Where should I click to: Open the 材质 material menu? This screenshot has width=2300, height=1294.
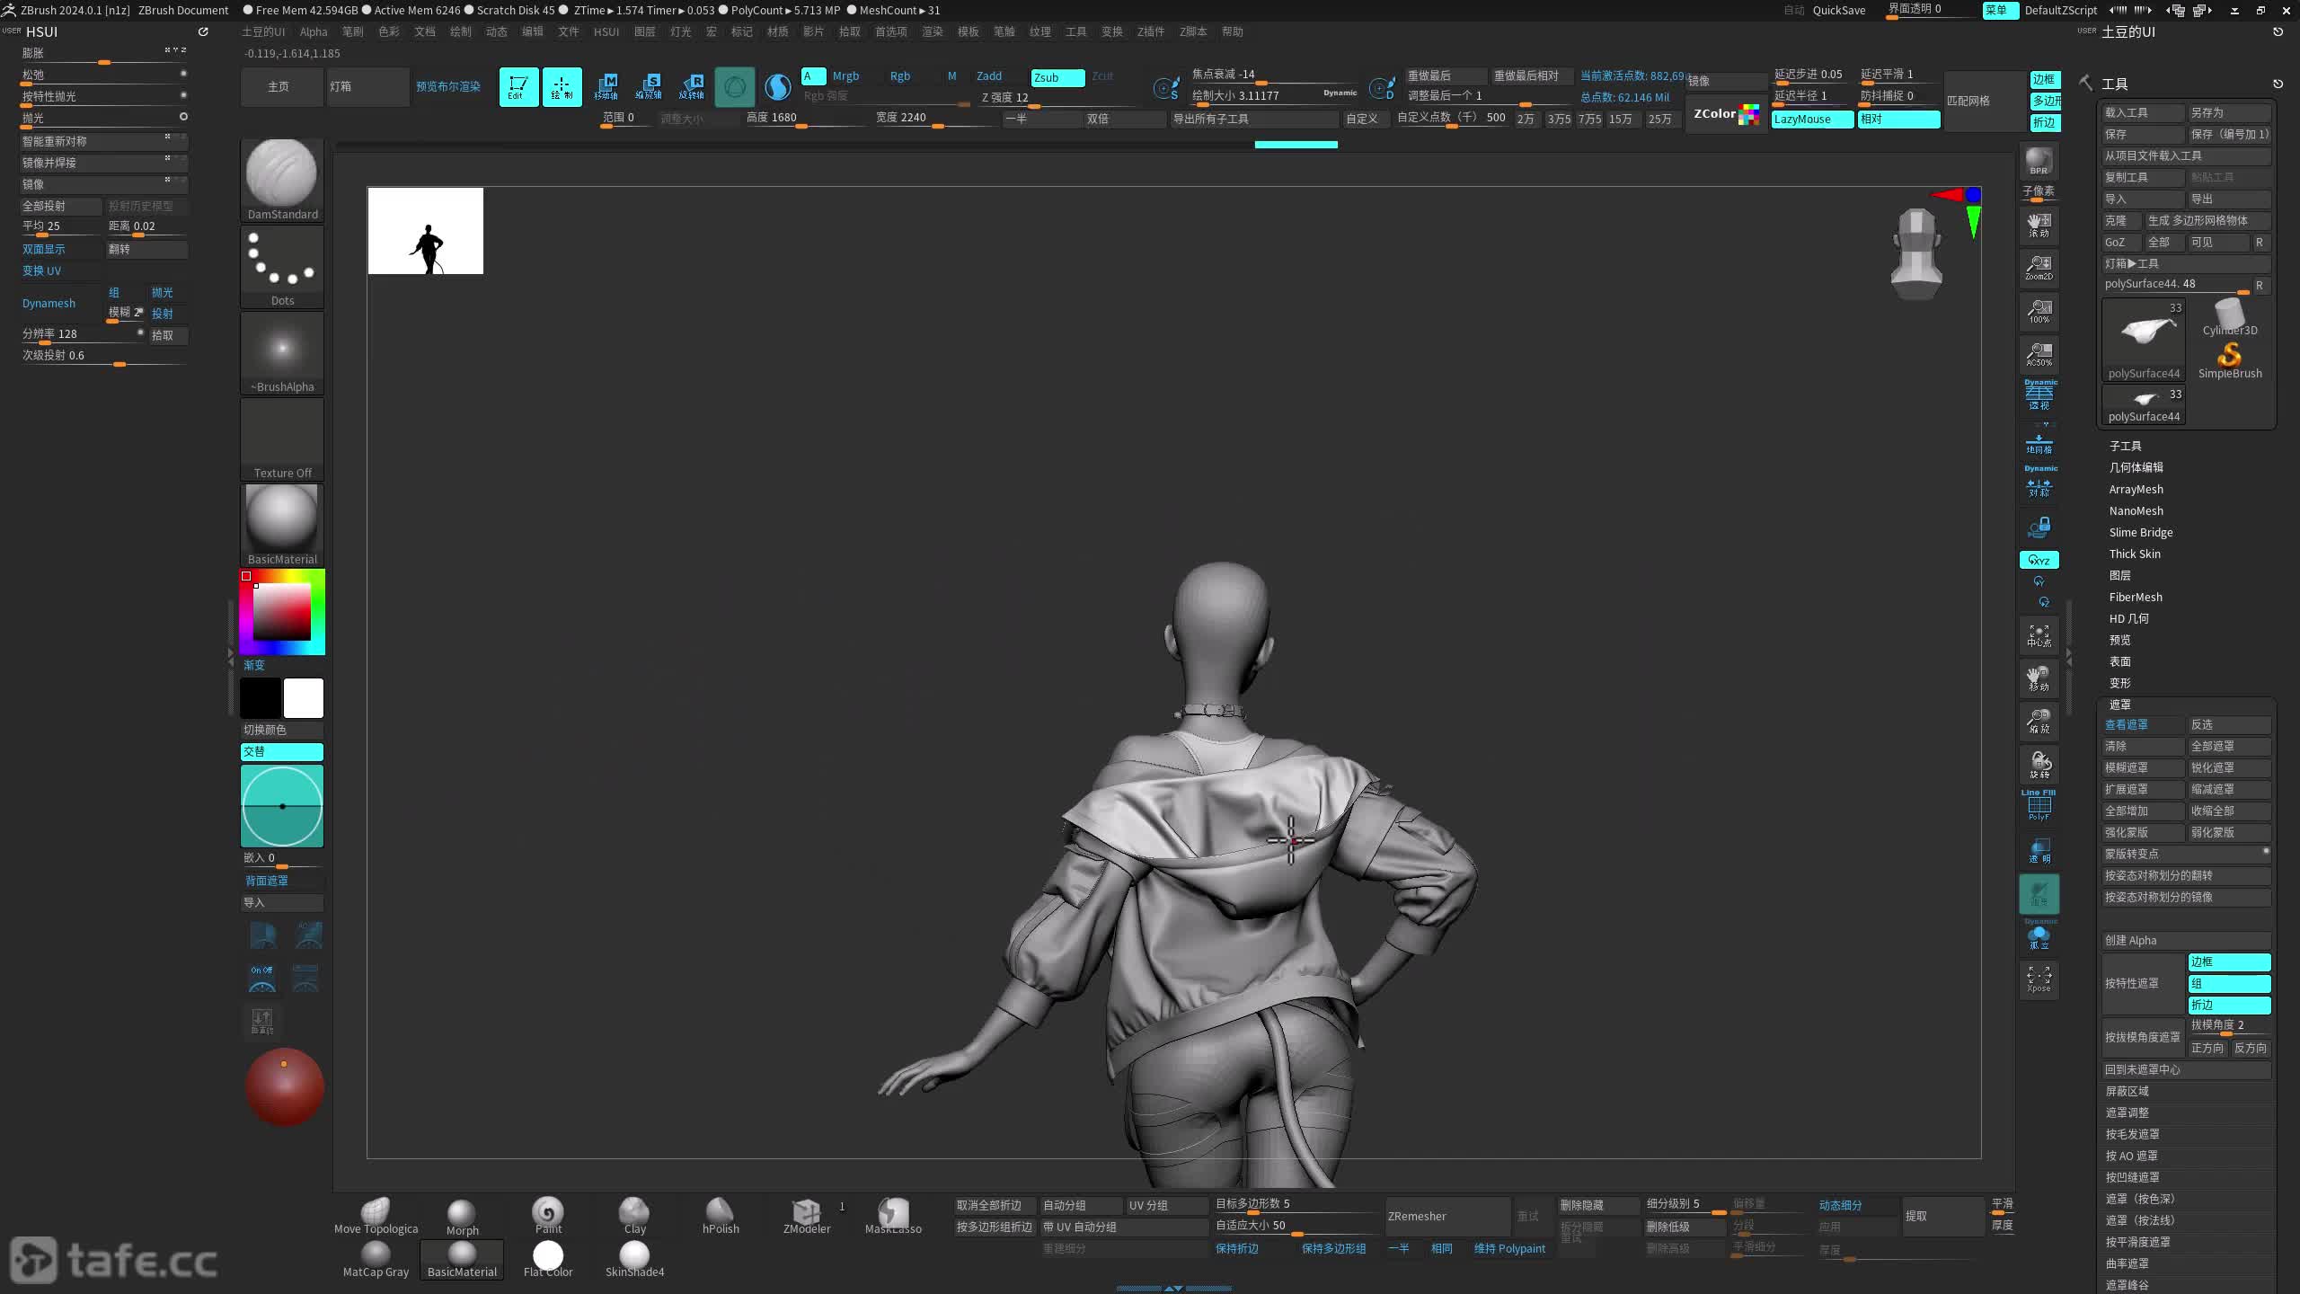(777, 31)
